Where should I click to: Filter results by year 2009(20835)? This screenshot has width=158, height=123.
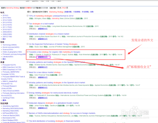tap(7, 32)
